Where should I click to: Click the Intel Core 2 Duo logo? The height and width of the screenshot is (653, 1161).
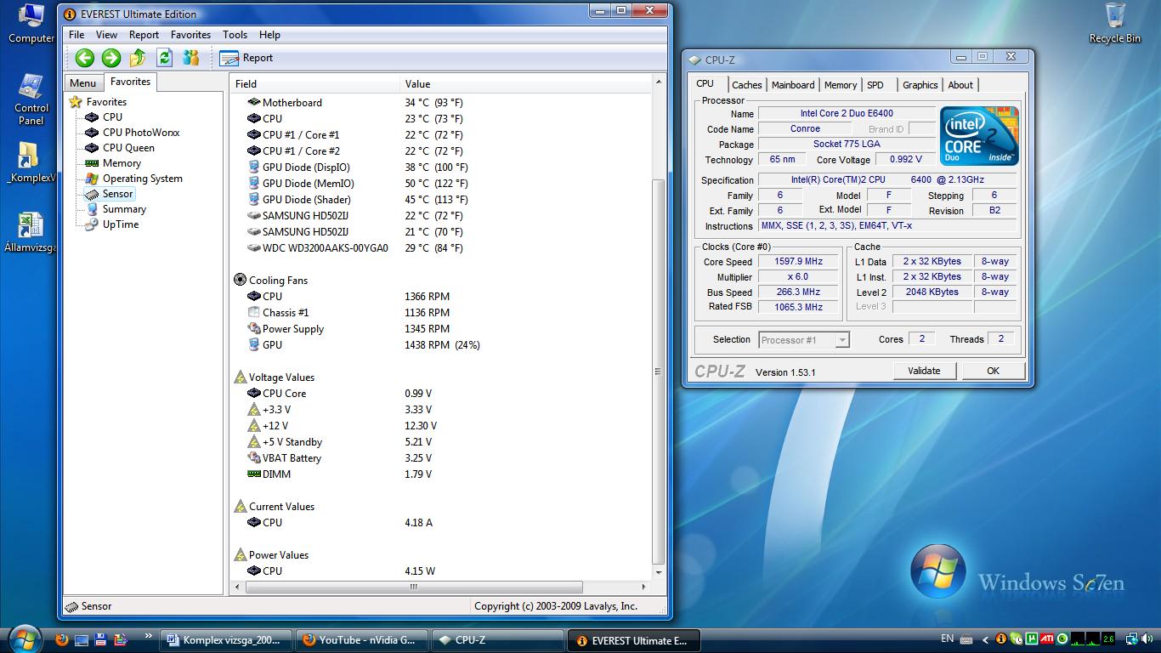[x=979, y=136]
